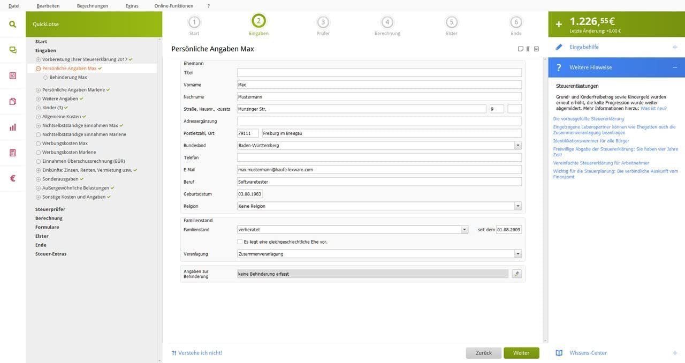This screenshot has width=685, height=363.
Task: Click the bar chart icon in the left sidebar
Action: [x=12, y=127]
